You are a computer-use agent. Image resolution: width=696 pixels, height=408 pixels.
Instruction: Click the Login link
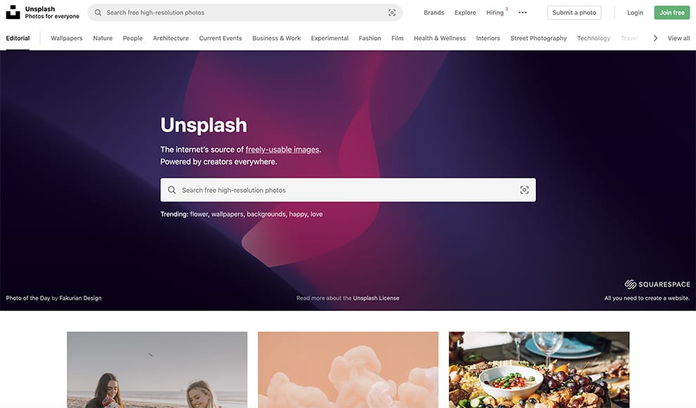point(635,13)
